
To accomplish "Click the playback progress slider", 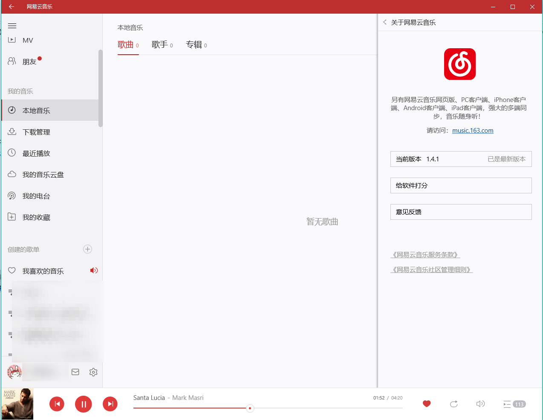I will point(268,408).
